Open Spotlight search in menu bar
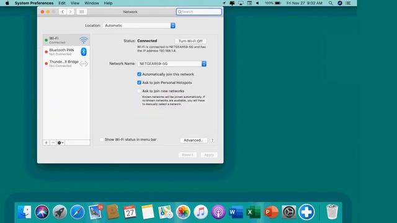The image size is (397, 223). point(331,3)
